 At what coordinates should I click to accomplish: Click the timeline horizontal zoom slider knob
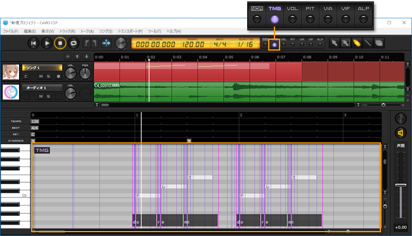pyautogui.click(x=383, y=105)
